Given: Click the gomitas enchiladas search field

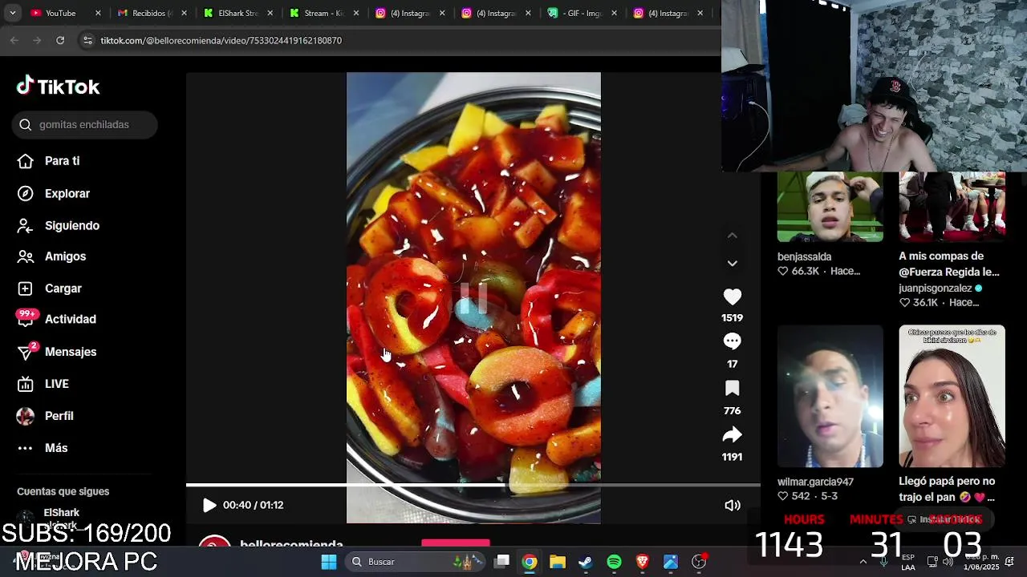Looking at the screenshot, I should (84, 124).
